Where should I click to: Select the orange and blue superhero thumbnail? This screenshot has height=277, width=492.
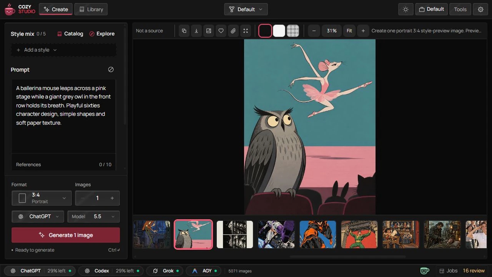pos(318,234)
